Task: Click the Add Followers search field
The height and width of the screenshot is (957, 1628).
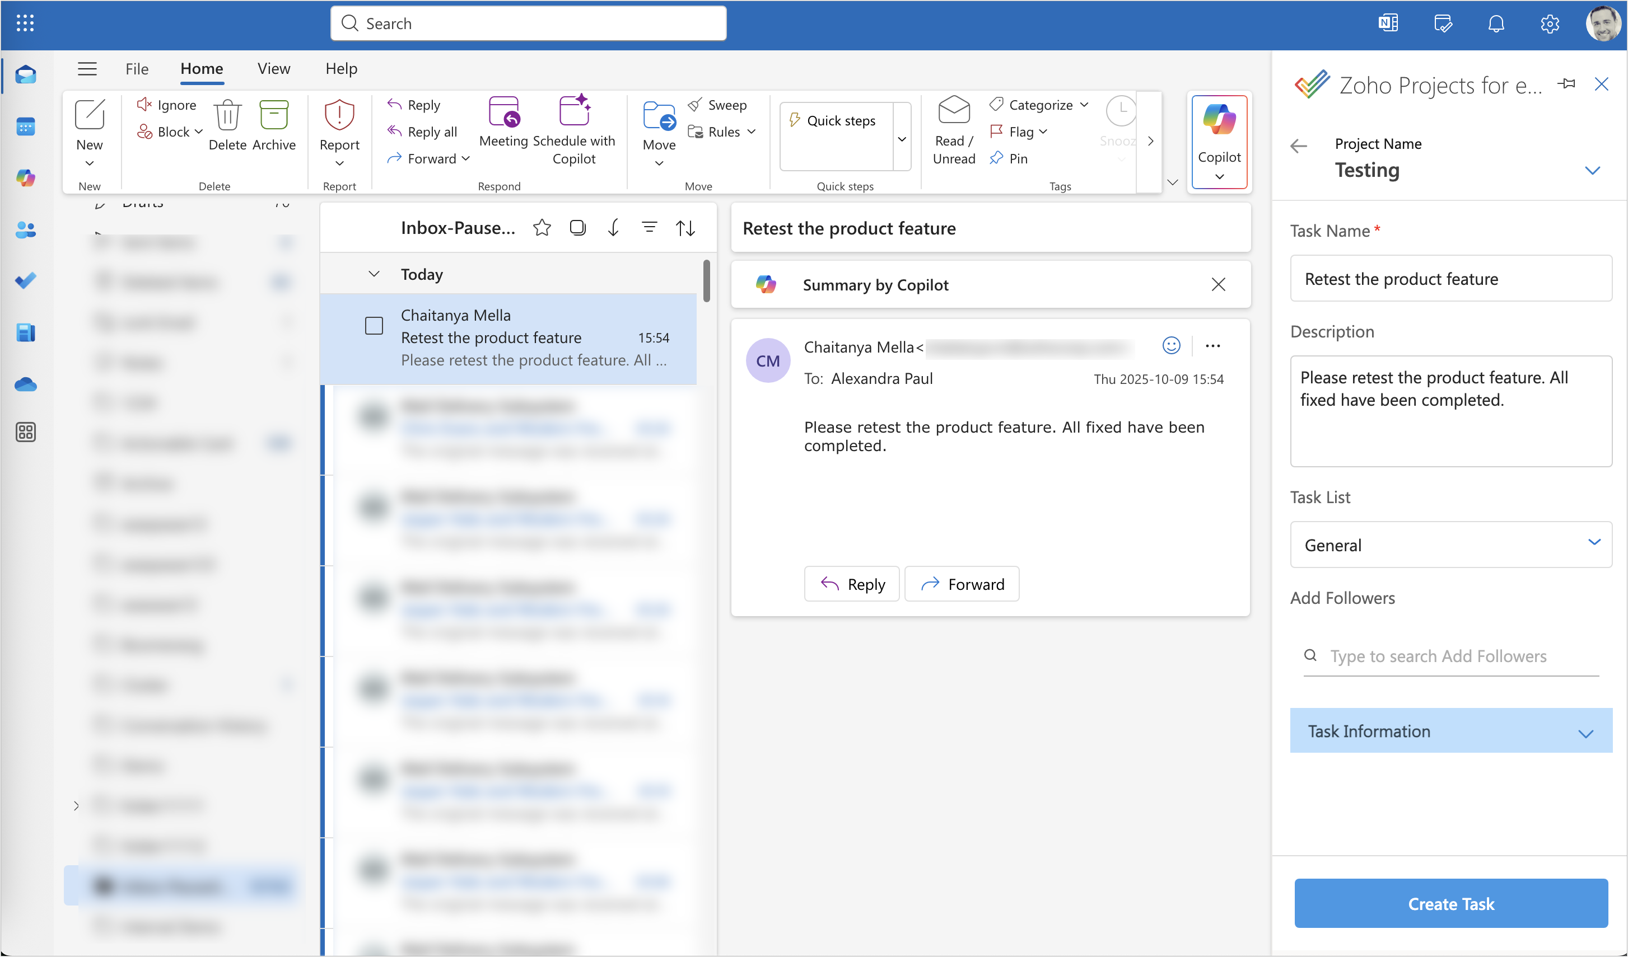Action: 1450,656
